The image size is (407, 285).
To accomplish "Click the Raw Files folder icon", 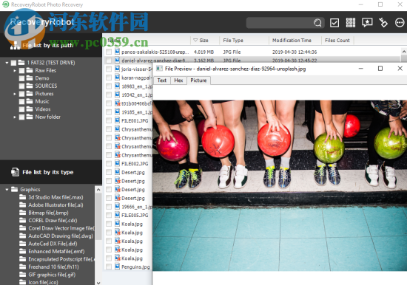I will [x=30, y=70].
